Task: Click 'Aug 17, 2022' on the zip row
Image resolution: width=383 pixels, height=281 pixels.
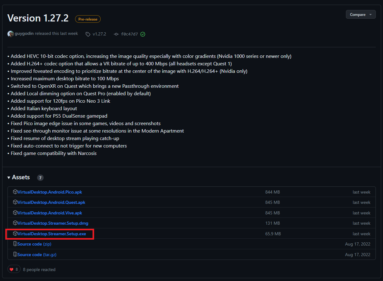Action: [x=358, y=244]
